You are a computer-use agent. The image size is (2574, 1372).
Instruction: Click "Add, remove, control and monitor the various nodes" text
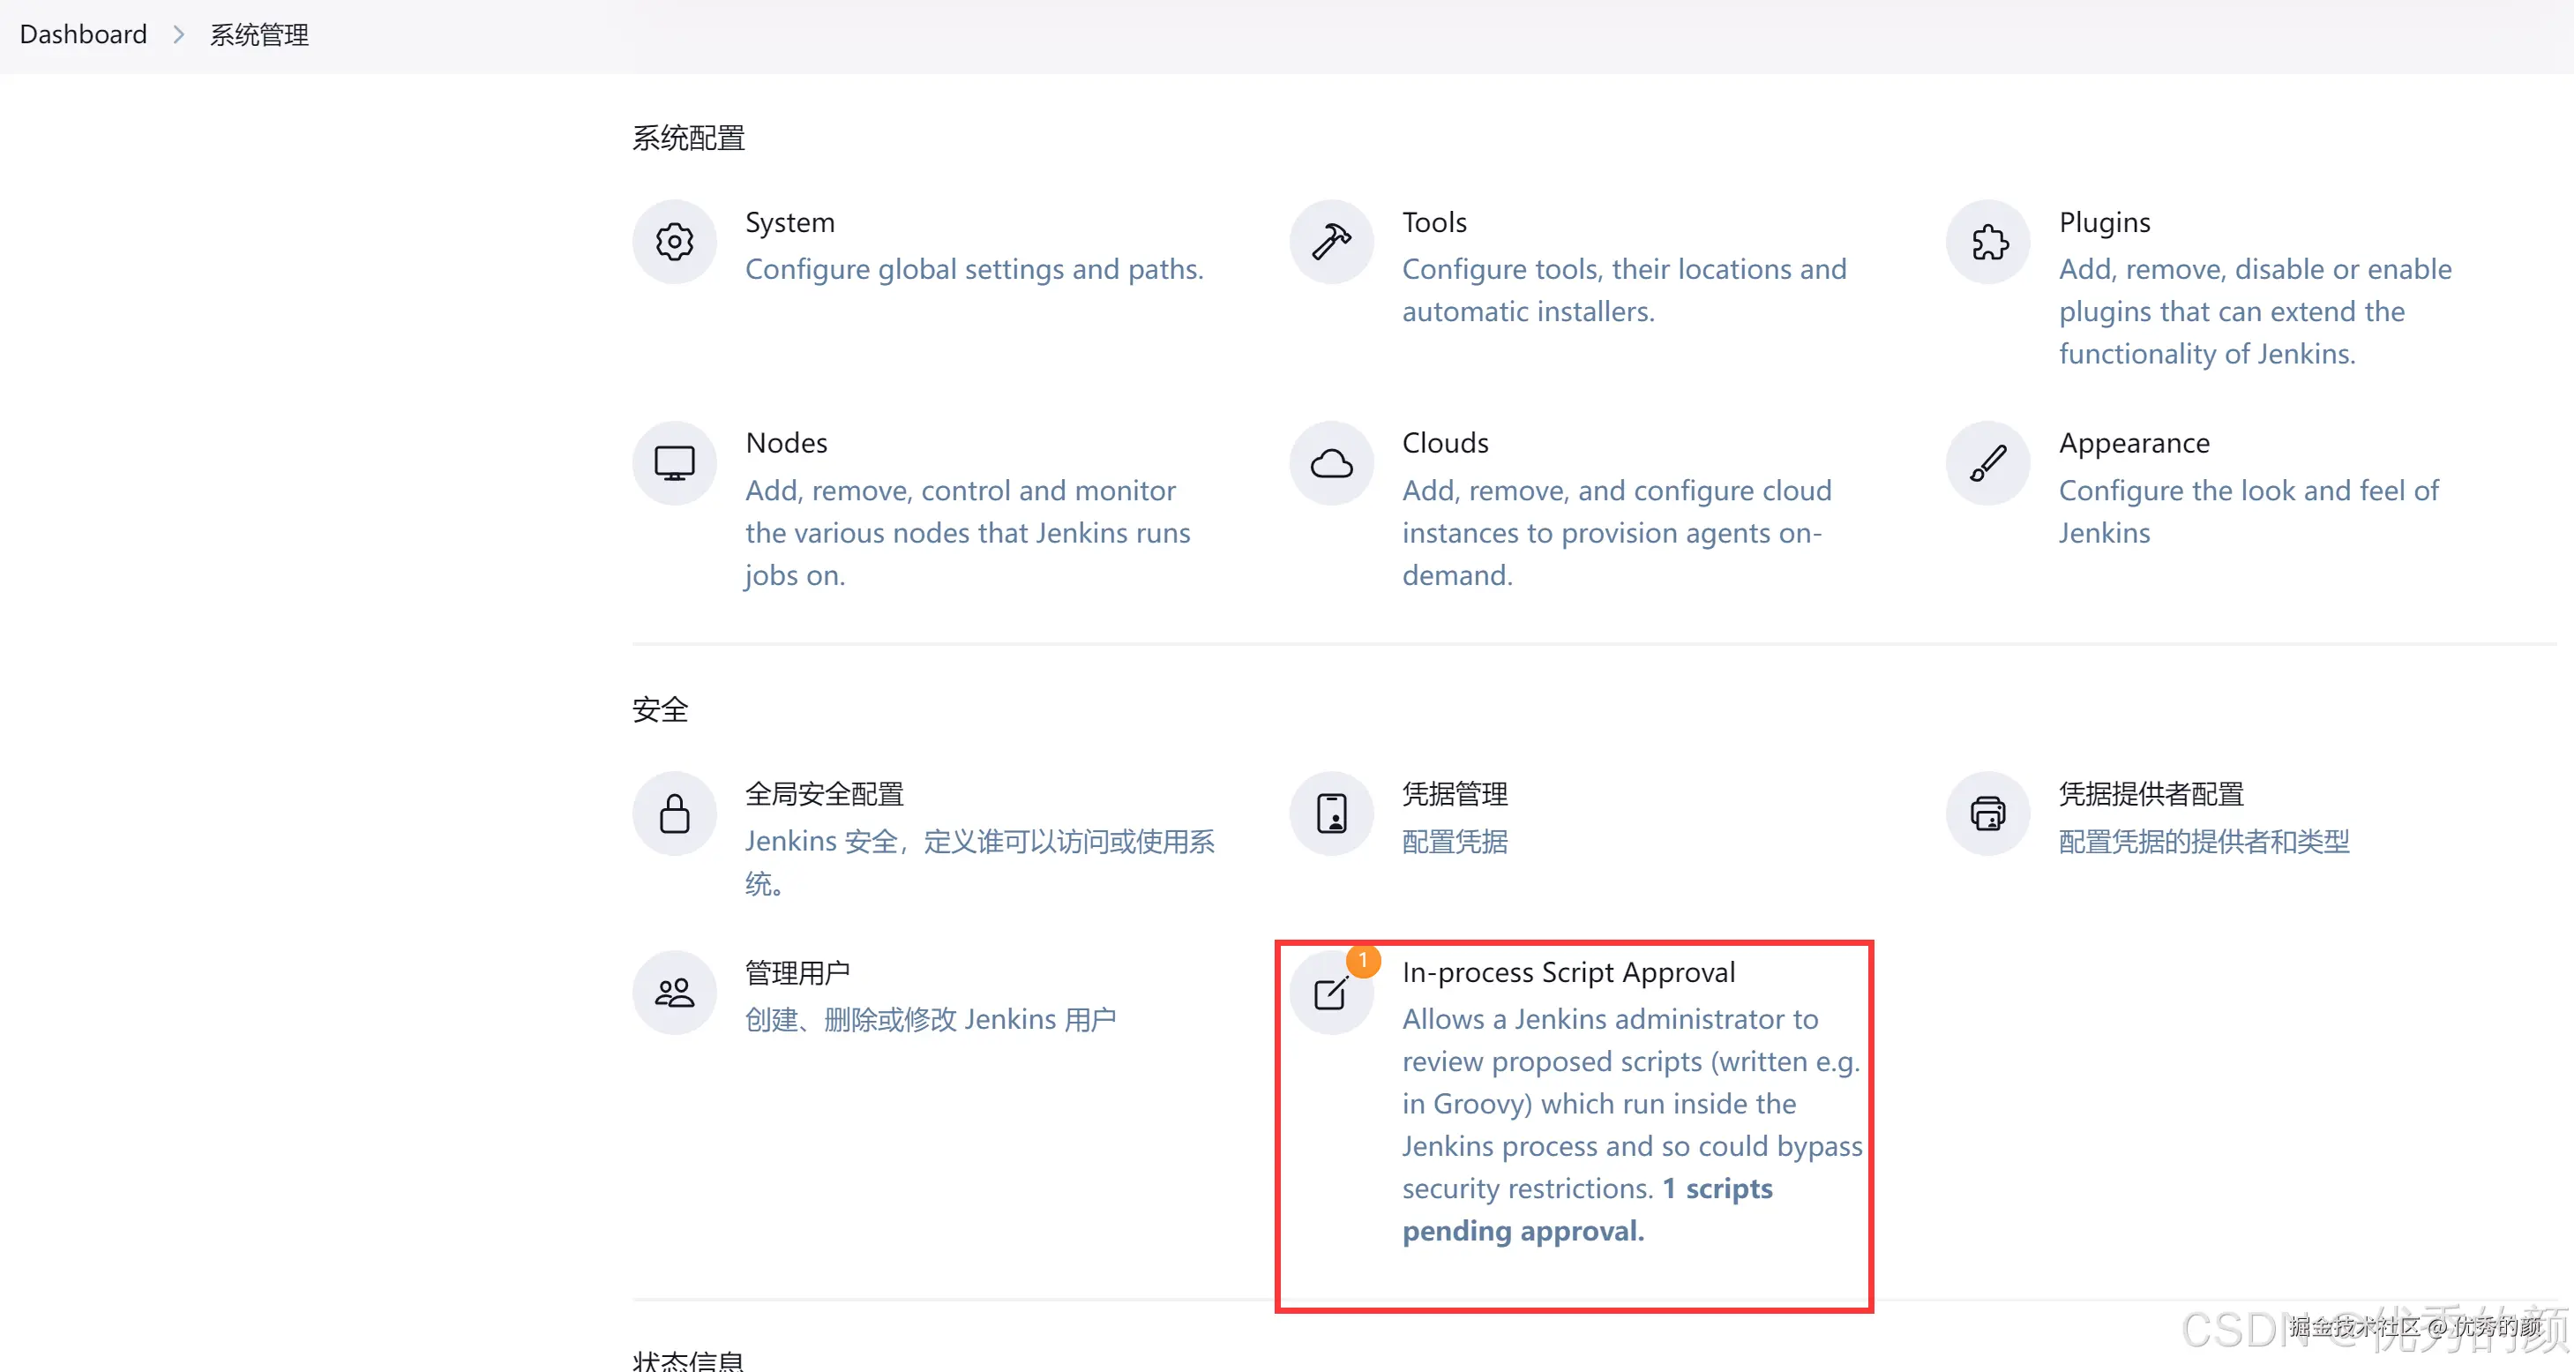[968, 534]
